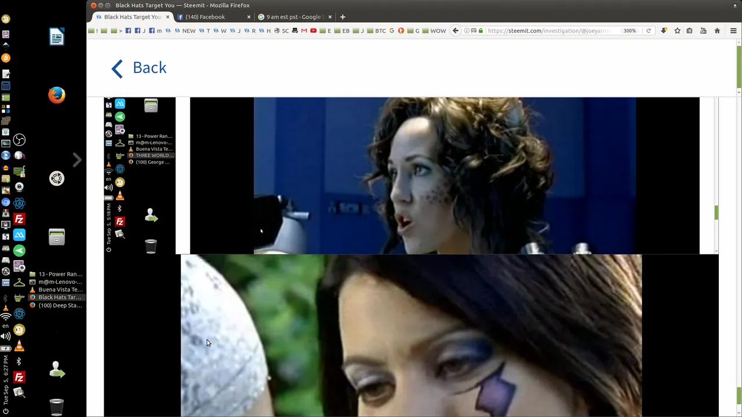Bookmark this page with the star icon
Image resolution: width=742 pixels, height=417 pixels.
point(677,31)
